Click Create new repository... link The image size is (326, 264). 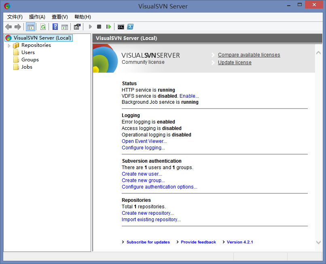[x=148, y=213]
